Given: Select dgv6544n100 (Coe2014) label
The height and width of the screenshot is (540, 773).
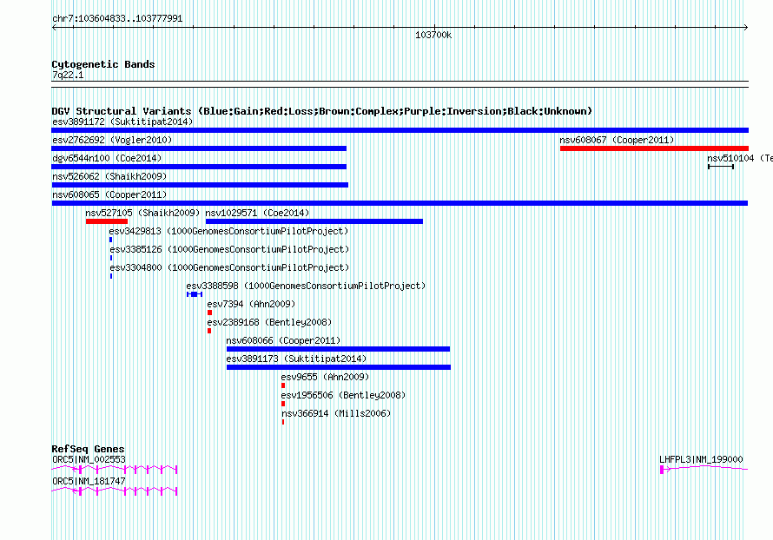Looking at the screenshot, I should click(x=107, y=158).
